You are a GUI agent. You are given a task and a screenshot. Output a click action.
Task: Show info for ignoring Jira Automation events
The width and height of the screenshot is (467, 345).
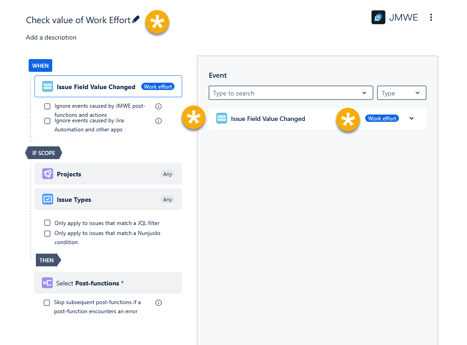159,121
